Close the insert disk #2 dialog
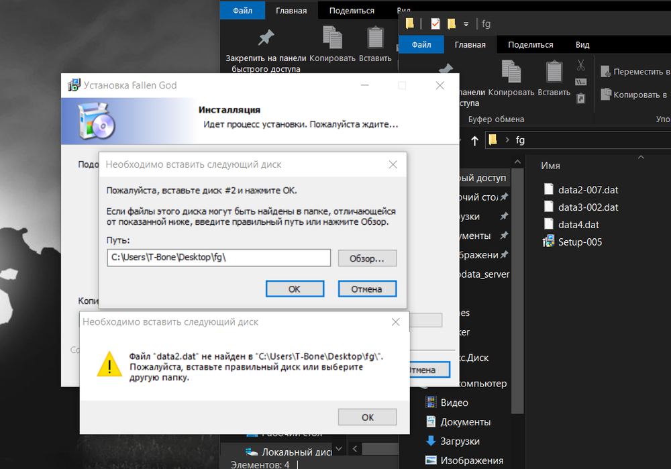 click(393, 164)
